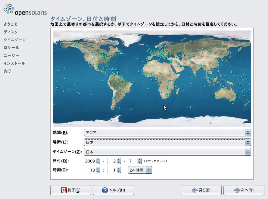Click the blue question mark help icon
The image size is (268, 199).
click(105, 190)
